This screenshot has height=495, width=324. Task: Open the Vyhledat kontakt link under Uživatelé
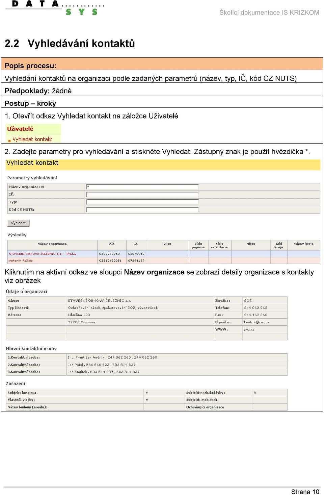coord(32,139)
